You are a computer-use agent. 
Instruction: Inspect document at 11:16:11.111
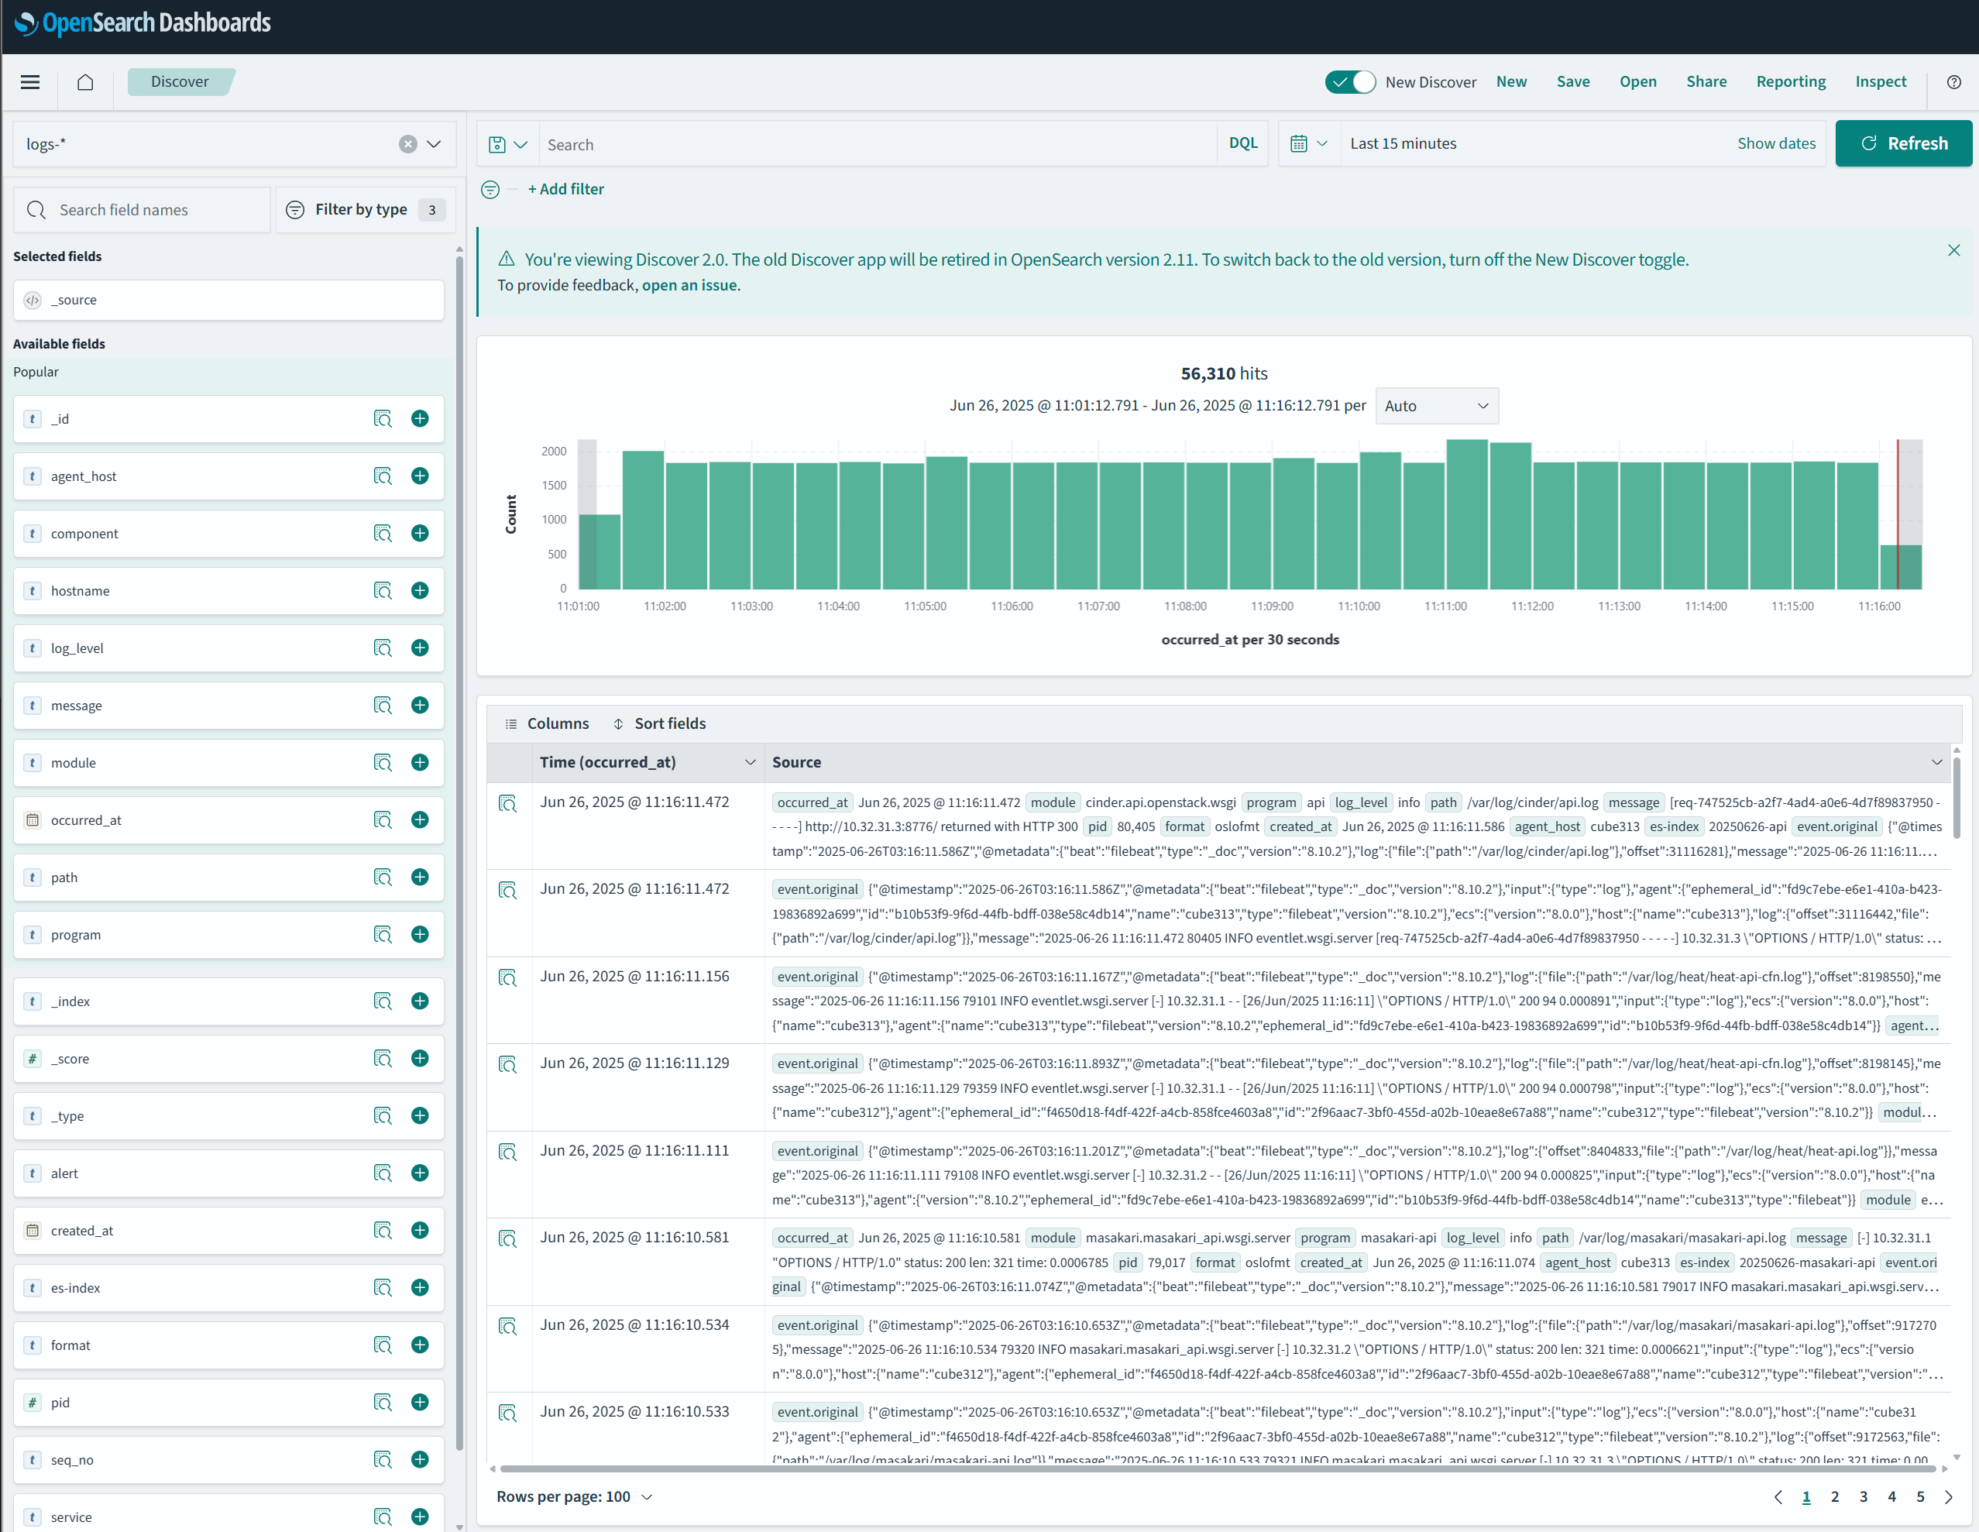[507, 1152]
